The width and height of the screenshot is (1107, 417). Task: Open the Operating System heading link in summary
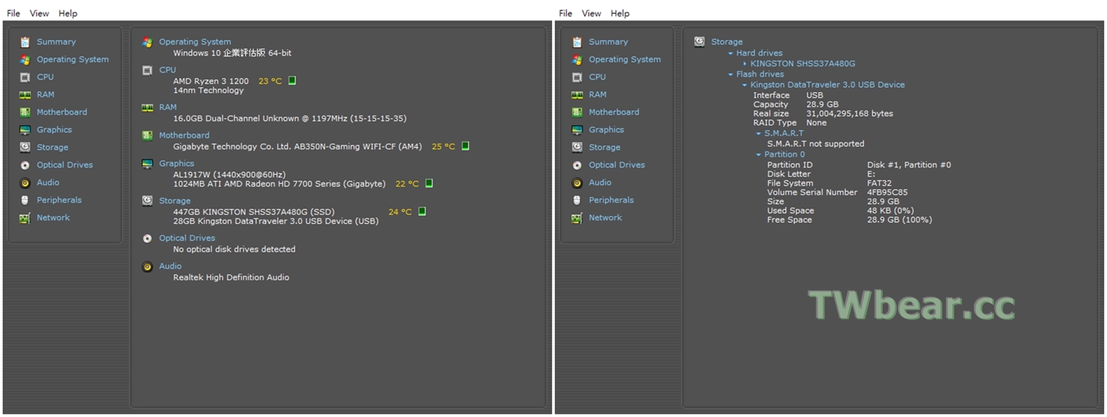pos(195,41)
